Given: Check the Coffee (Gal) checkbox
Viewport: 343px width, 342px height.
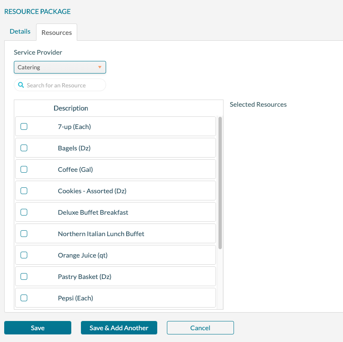Looking at the screenshot, I should pos(24,169).
